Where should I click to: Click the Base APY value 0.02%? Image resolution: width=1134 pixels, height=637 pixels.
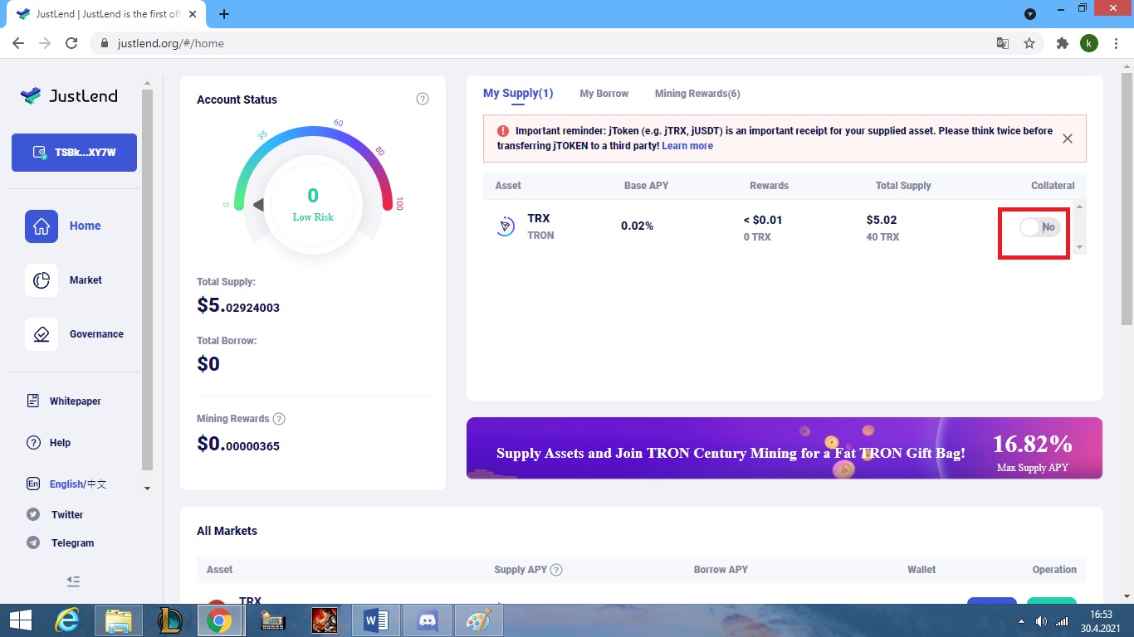pyautogui.click(x=637, y=226)
